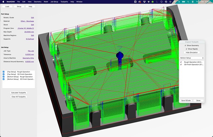
Task: Click the Done button
Action: click(x=198, y=101)
